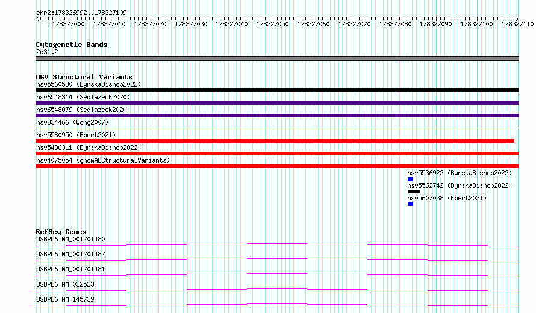Click red nsv4075054 gnomAD variant bar
536x313 pixels.
pos(277,166)
